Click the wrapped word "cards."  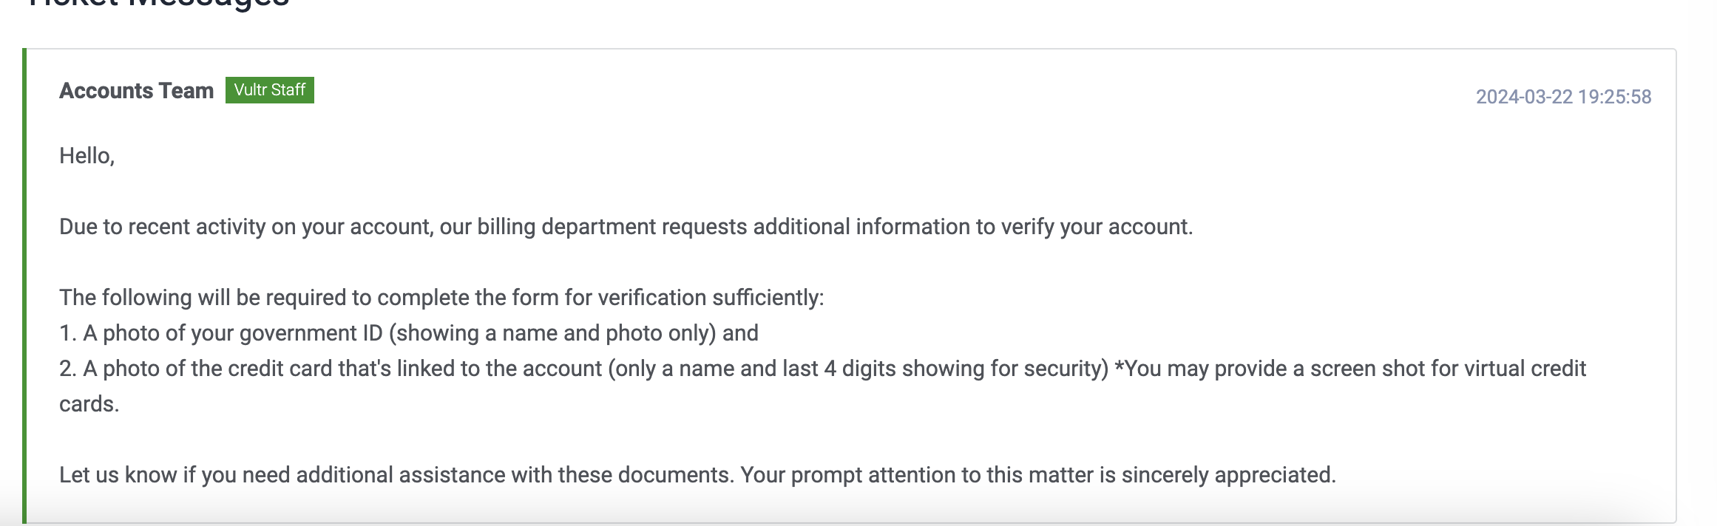89,404
